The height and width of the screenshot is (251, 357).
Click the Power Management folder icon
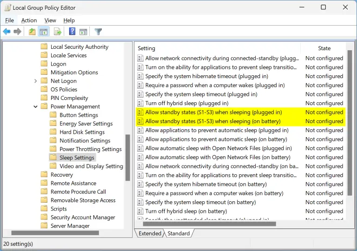(x=44, y=106)
